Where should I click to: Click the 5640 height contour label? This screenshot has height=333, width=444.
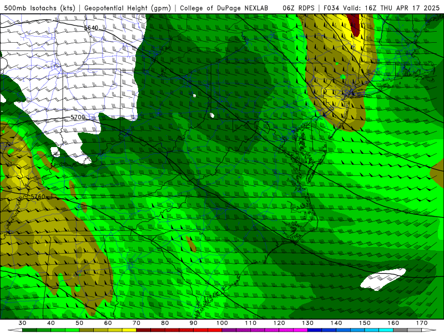coord(91,28)
